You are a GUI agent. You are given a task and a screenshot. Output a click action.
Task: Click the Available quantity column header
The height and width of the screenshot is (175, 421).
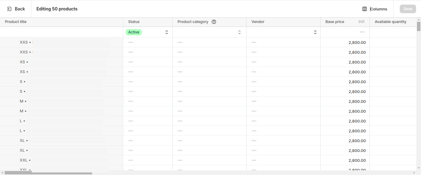390,22
